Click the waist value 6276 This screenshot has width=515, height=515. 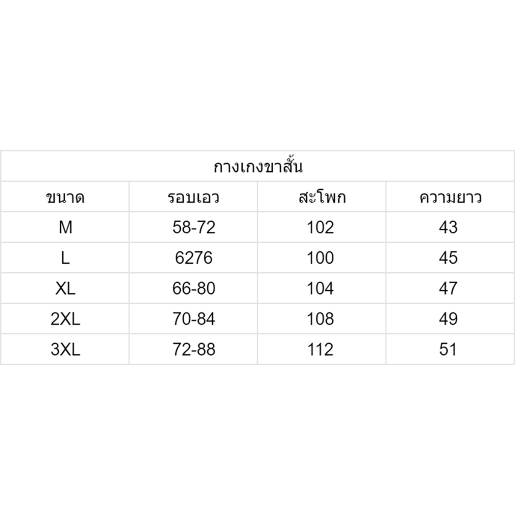(x=194, y=258)
